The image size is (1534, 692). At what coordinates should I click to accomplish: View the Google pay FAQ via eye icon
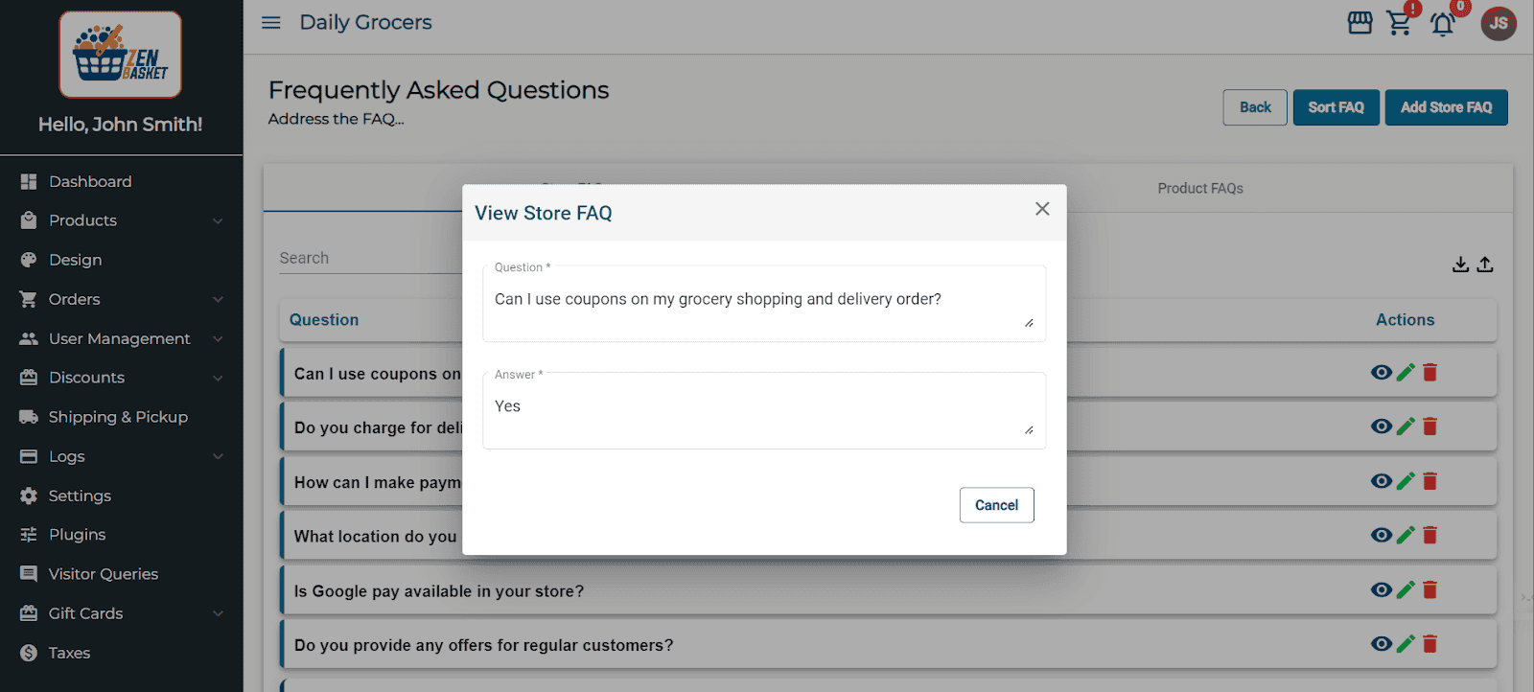[1381, 589]
